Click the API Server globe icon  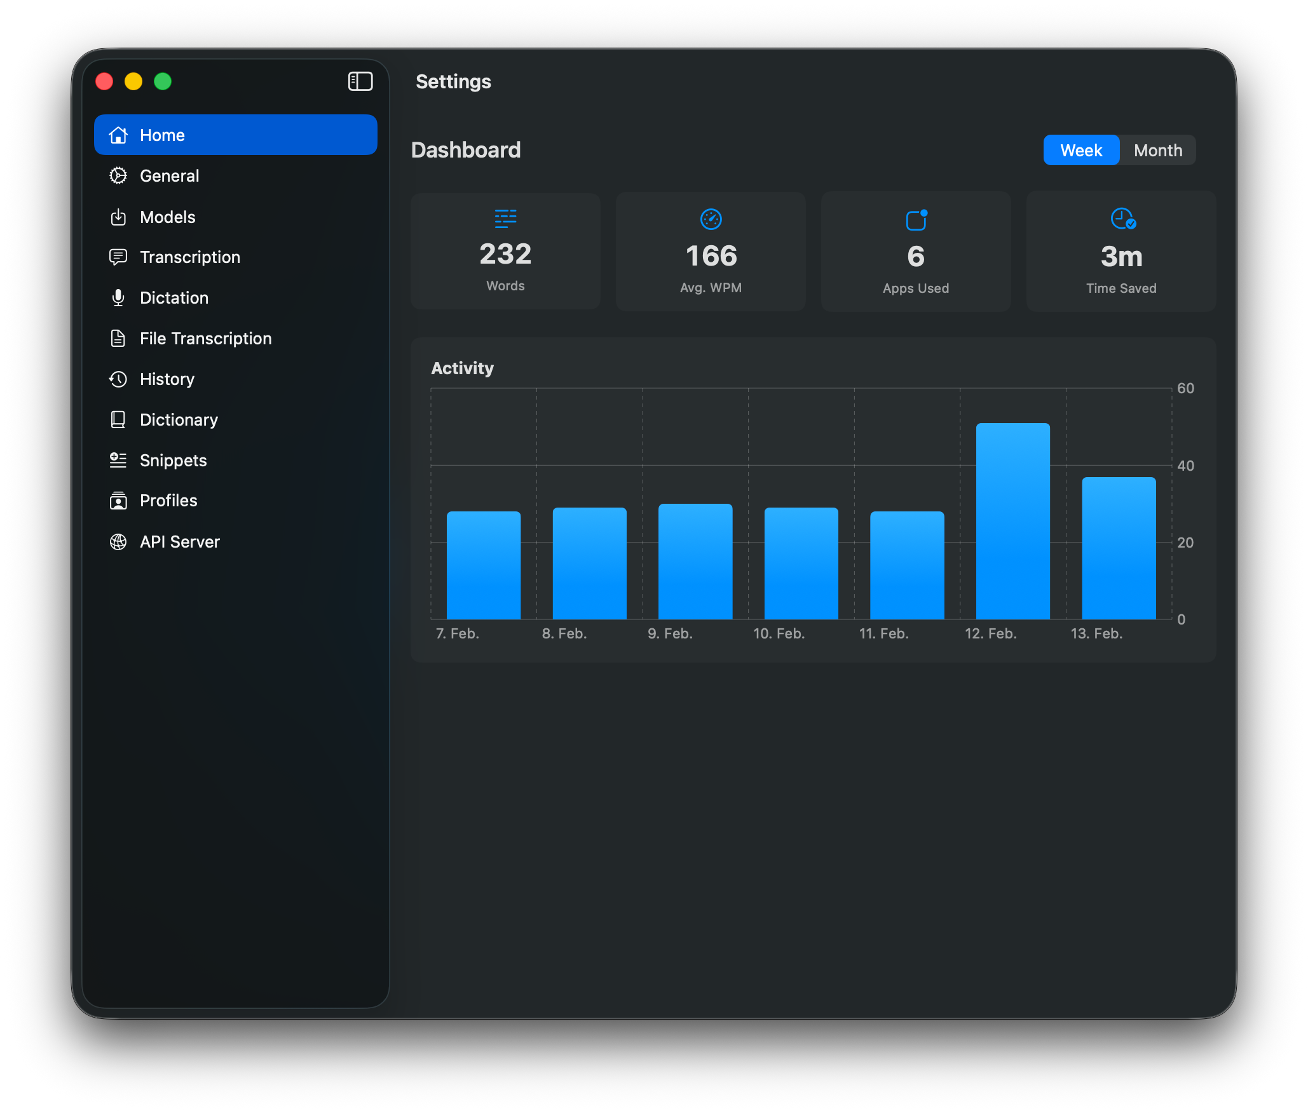point(118,542)
